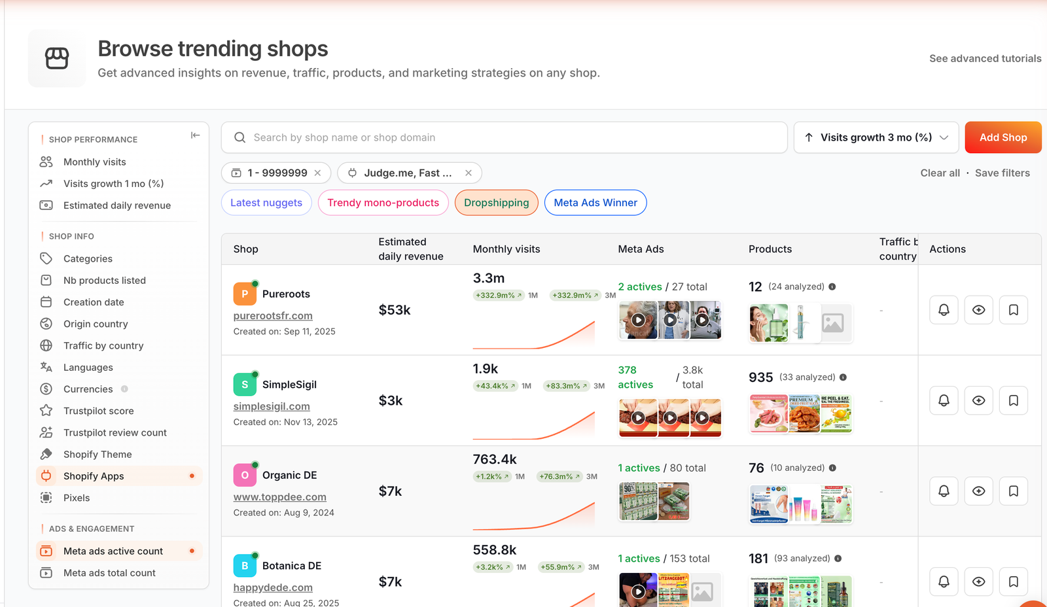This screenshot has width=1047, height=607.
Task: Open the Shopify Theme filter
Action: click(x=119, y=454)
